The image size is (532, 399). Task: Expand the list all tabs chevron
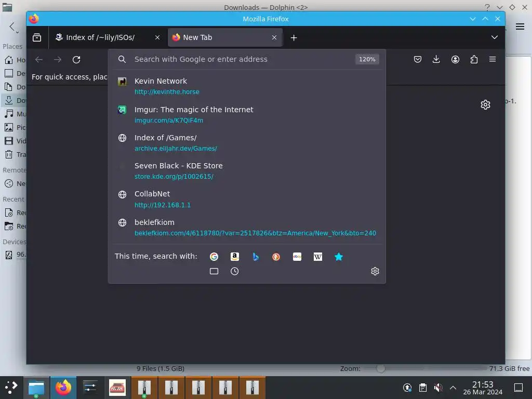(495, 37)
